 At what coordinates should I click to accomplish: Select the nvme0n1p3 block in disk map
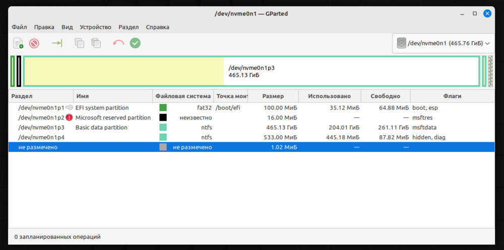[x=251, y=71]
